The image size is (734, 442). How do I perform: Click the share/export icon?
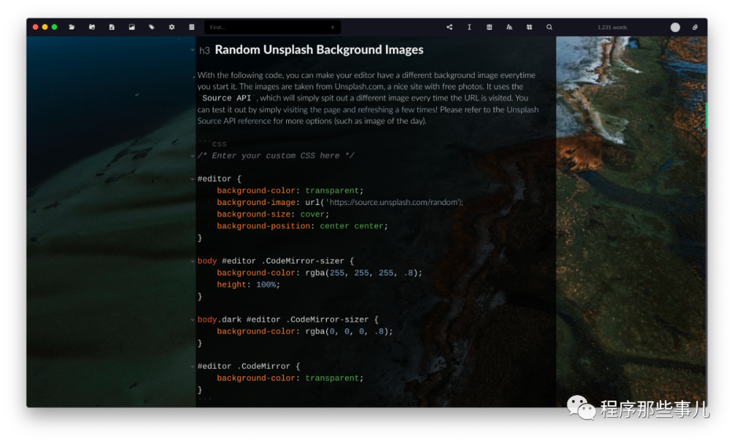[x=449, y=27]
